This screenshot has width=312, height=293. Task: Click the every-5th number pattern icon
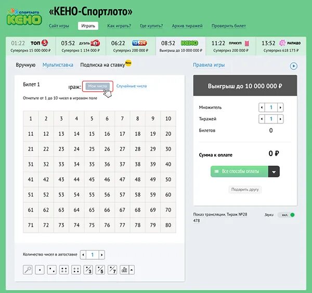100,270
